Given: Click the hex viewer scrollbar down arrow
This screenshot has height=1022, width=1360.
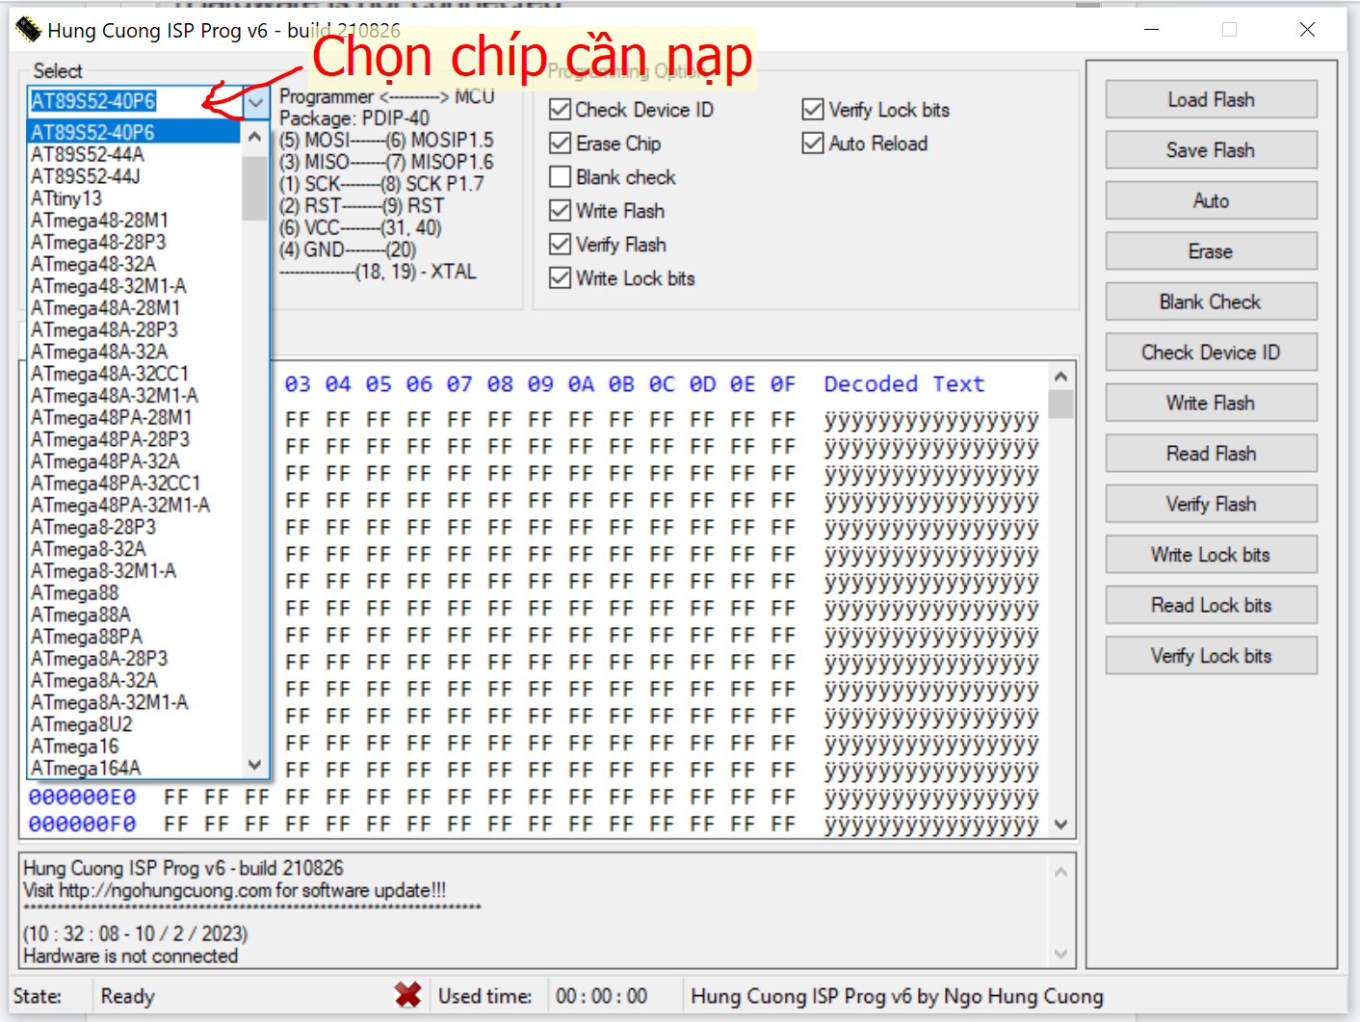Looking at the screenshot, I should point(1060,825).
